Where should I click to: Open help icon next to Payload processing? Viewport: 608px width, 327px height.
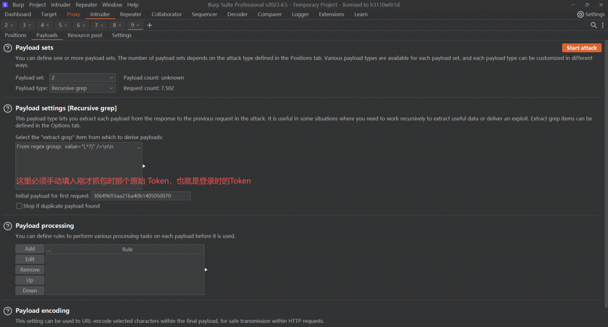point(8,226)
